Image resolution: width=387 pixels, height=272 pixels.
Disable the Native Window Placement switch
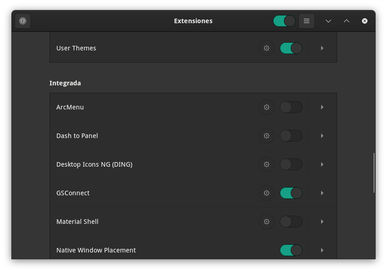291,250
